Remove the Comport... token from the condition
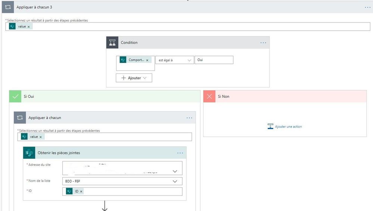 coord(147,60)
